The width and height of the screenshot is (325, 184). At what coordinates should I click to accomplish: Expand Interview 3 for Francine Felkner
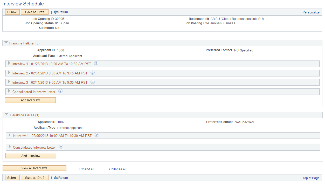(9, 82)
